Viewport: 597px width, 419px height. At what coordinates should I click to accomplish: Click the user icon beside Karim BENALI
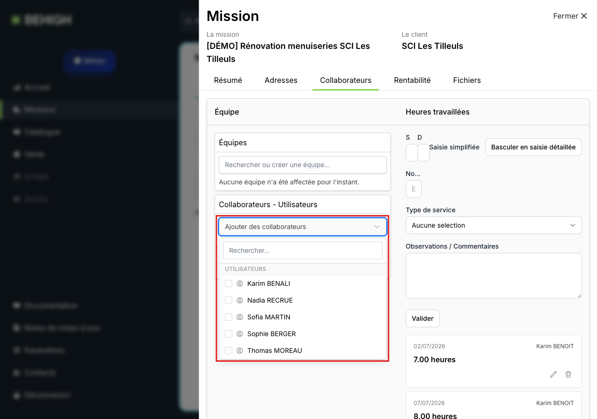pyautogui.click(x=240, y=284)
